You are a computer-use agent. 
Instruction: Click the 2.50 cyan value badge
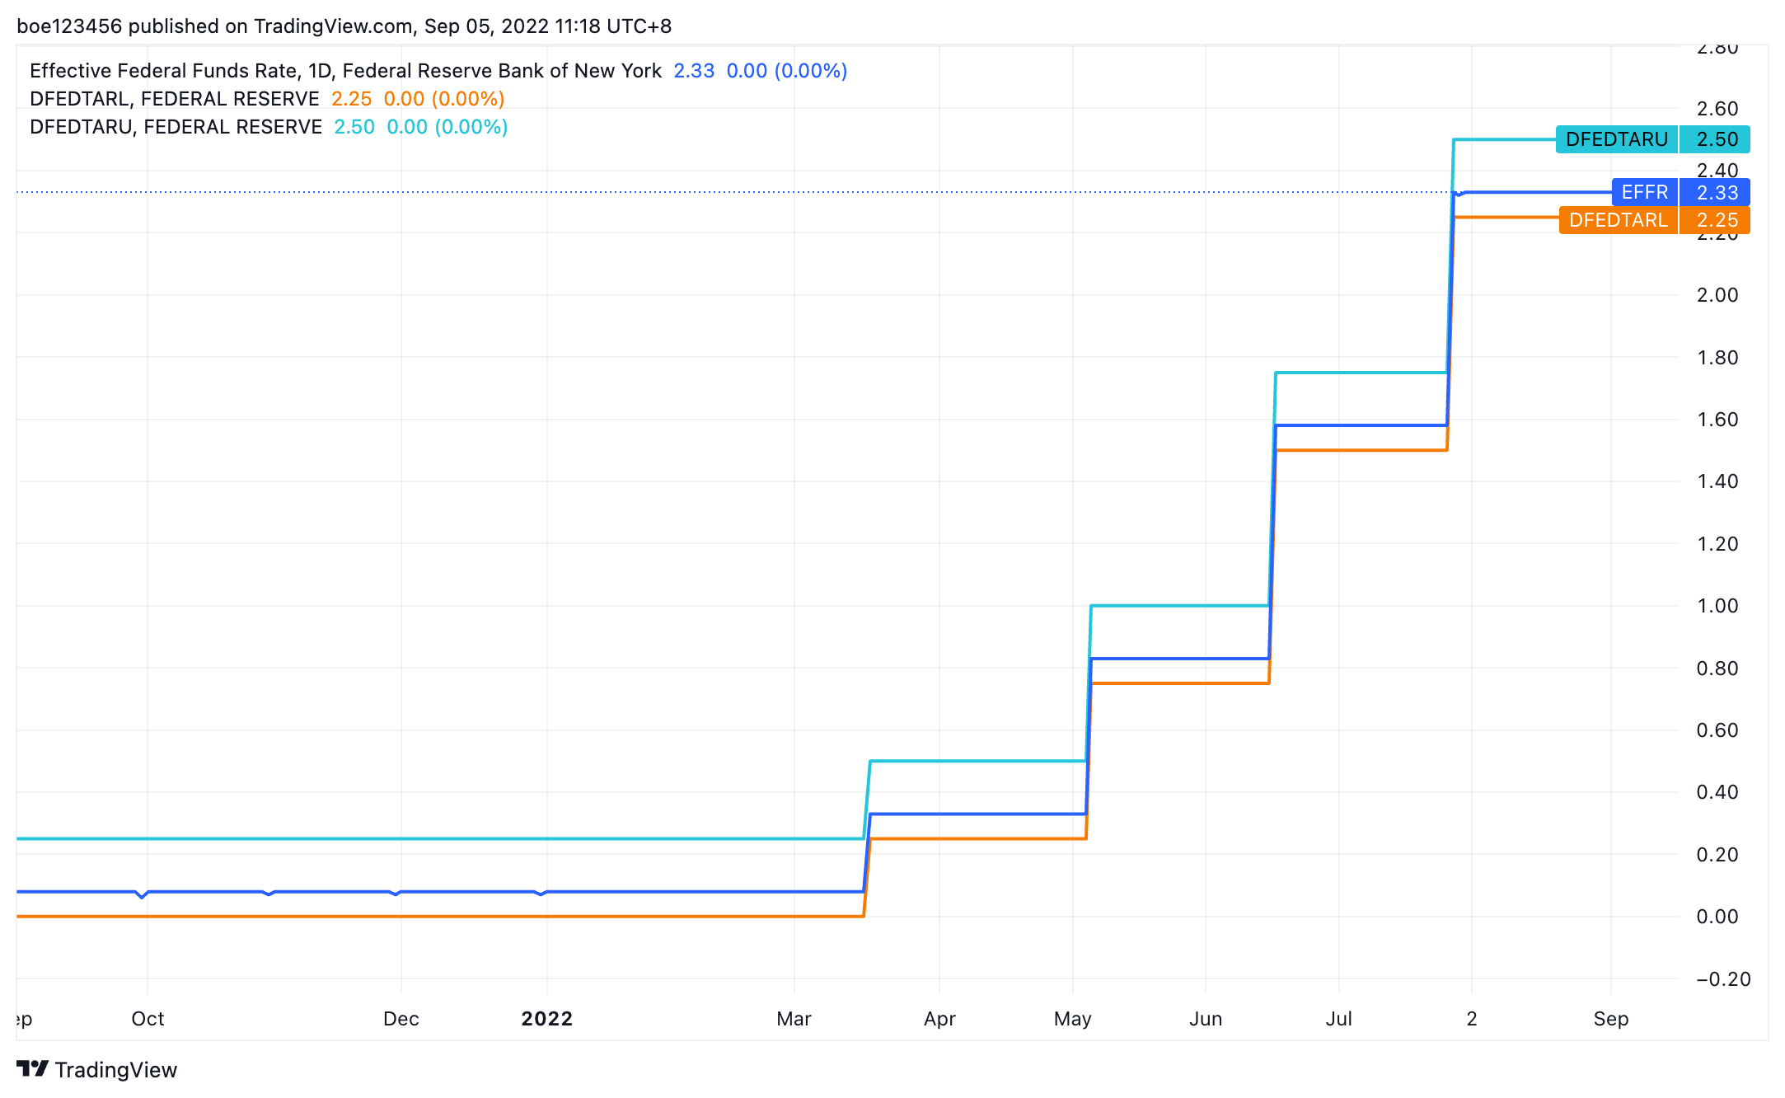1717,139
